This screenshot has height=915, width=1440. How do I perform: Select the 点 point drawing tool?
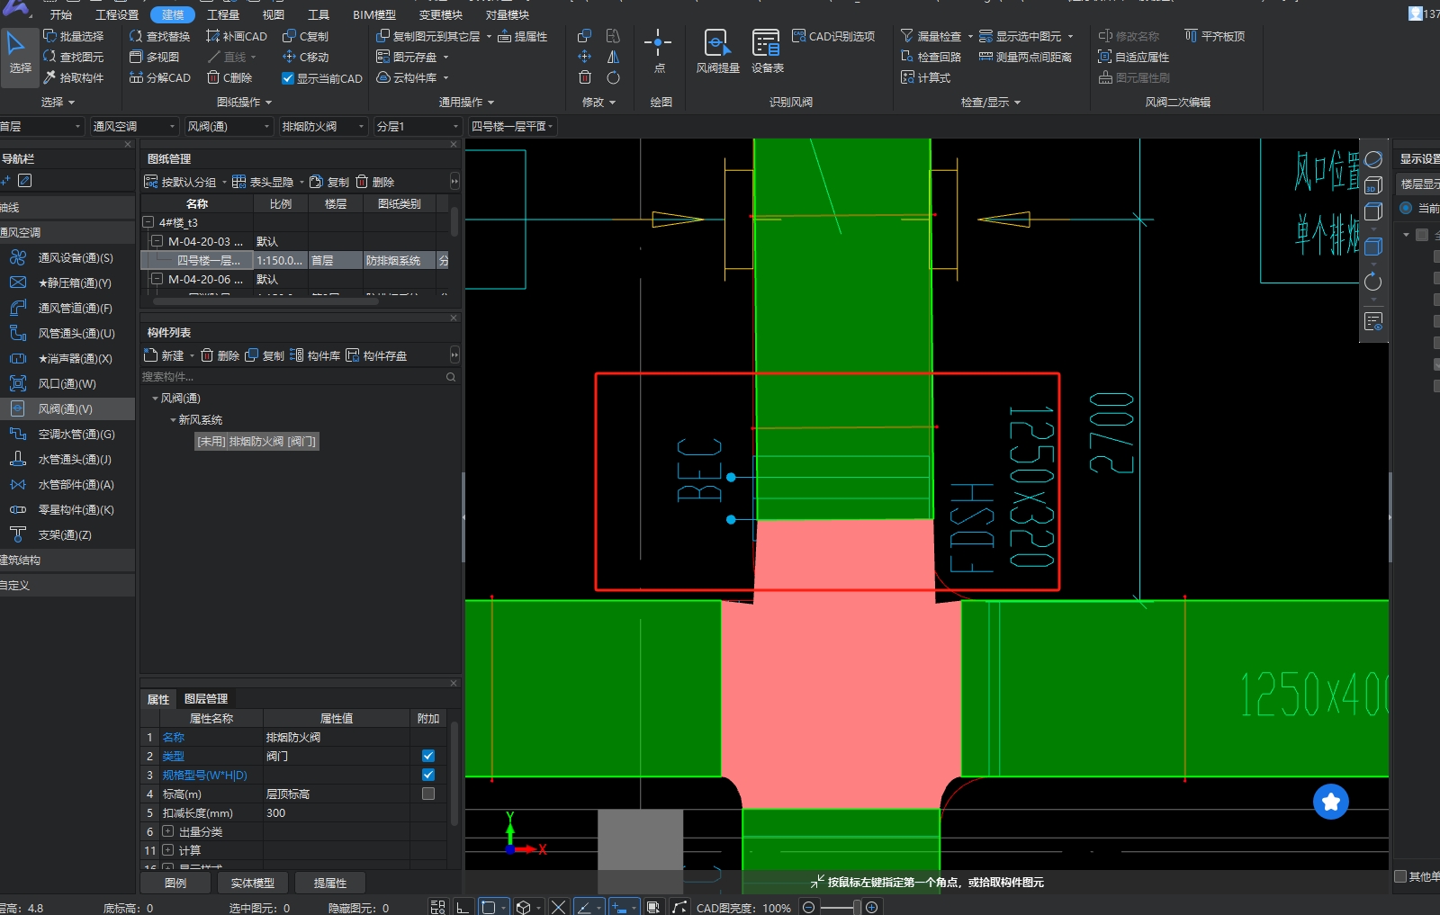pos(658,51)
